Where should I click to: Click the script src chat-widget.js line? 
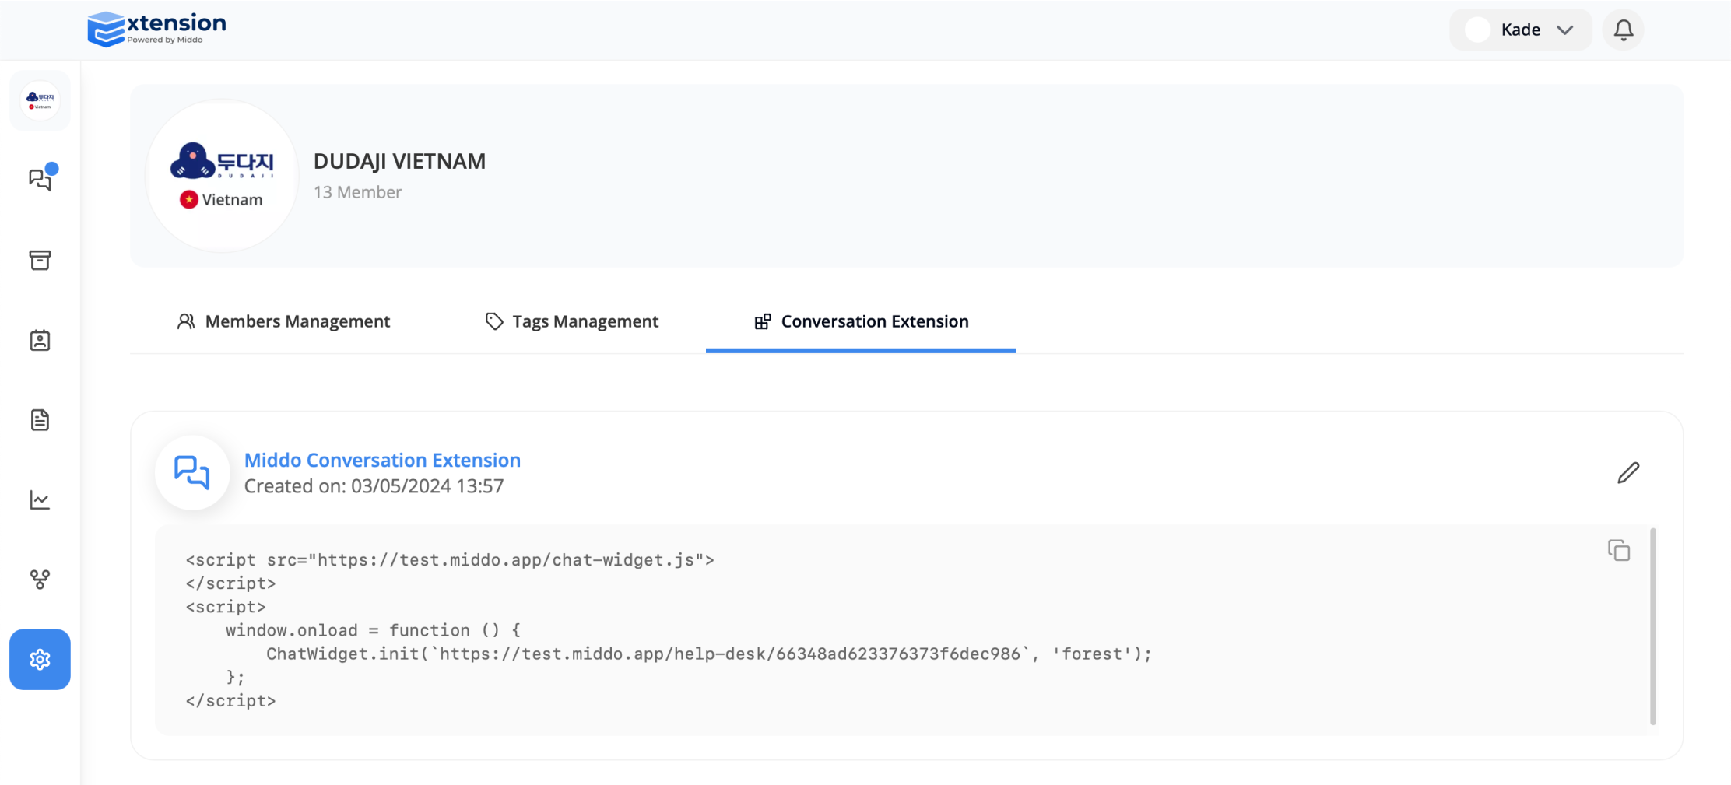coord(450,560)
